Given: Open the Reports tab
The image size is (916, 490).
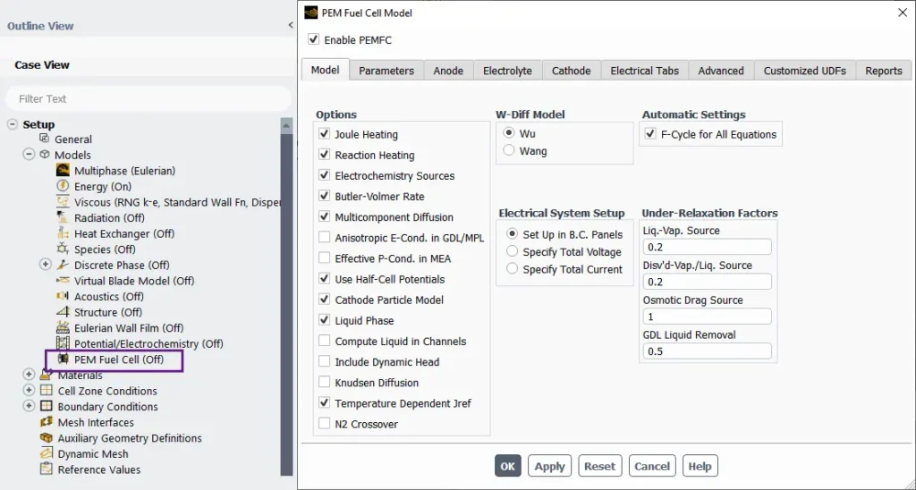Looking at the screenshot, I should coord(883,70).
